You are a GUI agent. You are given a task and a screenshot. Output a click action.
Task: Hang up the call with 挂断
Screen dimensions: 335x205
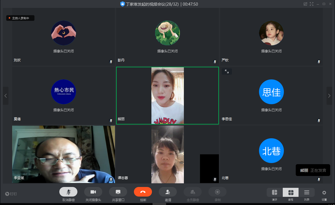[143, 192]
